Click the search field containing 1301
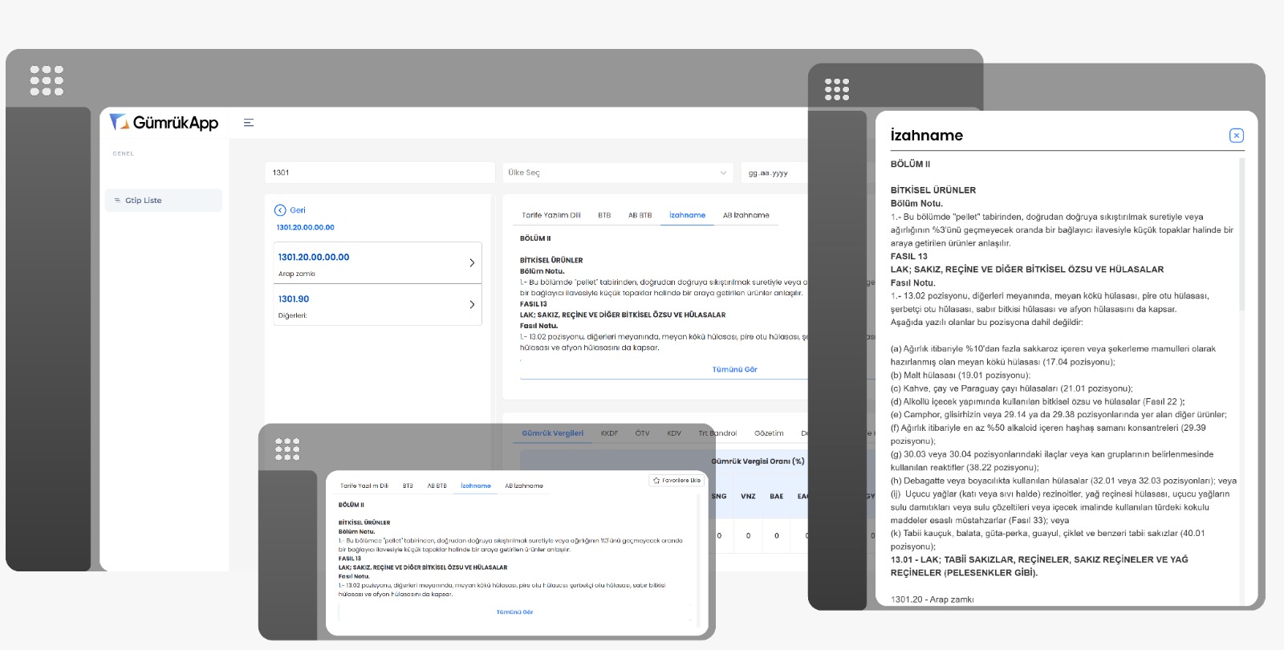Viewport: 1284px width, 650px height. click(379, 173)
